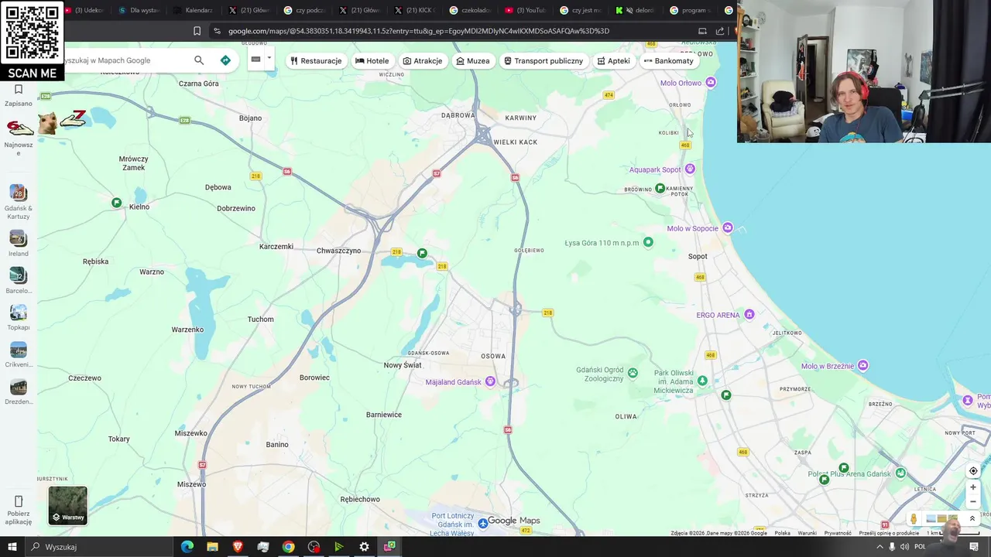The width and height of the screenshot is (991, 557).
Task: Expand the imagery strip chevron
Action: tap(972, 519)
